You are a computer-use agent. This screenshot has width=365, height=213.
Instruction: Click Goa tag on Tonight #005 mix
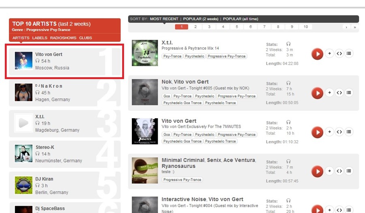tap(166, 96)
